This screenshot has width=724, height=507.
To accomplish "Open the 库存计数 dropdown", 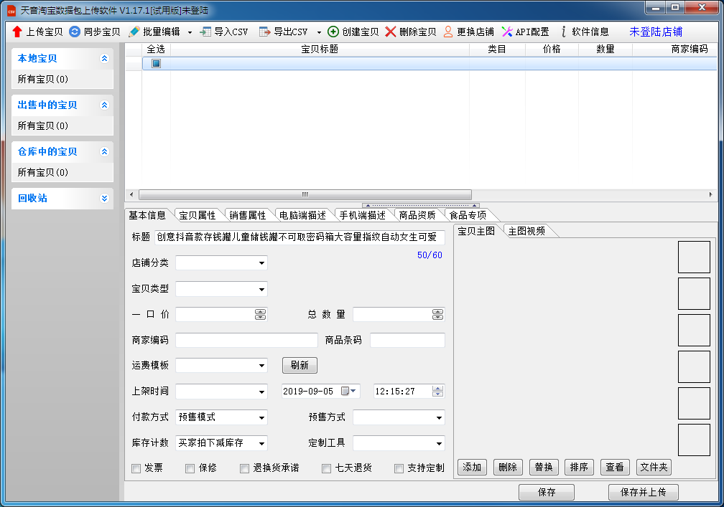I will [x=261, y=443].
